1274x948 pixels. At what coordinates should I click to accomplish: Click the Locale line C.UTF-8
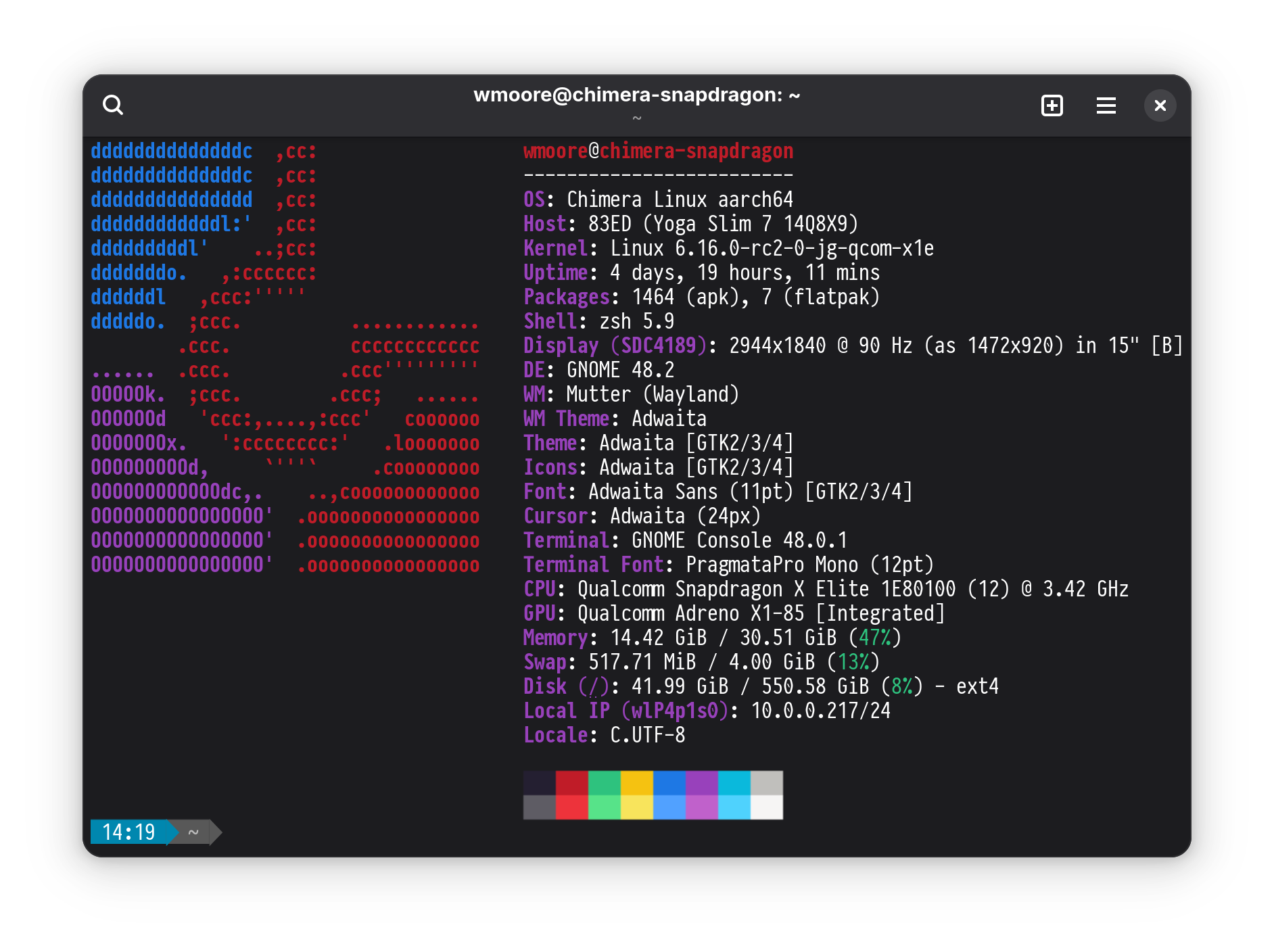tap(604, 735)
